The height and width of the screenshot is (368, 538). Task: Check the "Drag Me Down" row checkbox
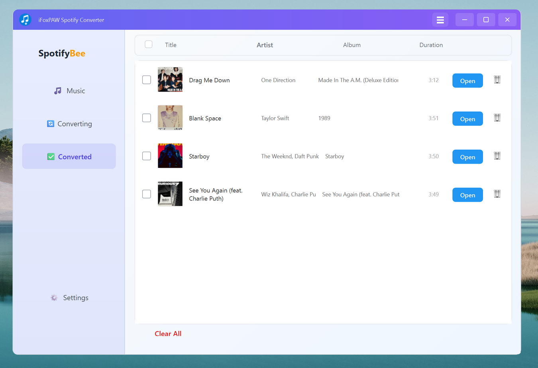pyautogui.click(x=146, y=80)
